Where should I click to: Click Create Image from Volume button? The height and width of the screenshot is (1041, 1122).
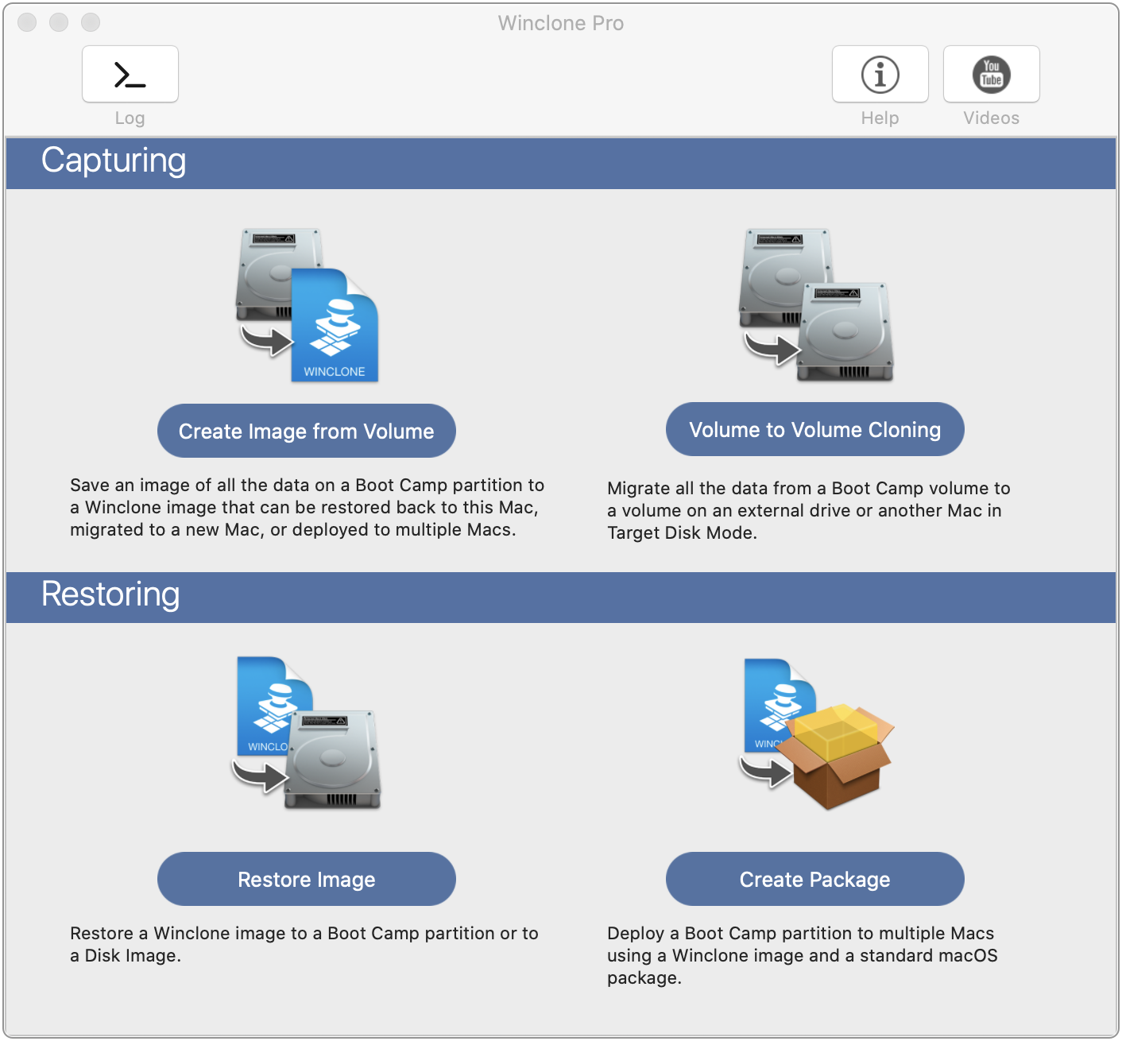tap(307, 431)
